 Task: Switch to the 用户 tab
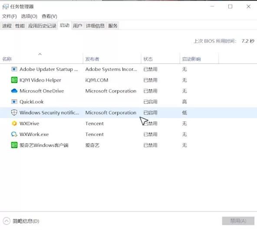coord(78,26)
